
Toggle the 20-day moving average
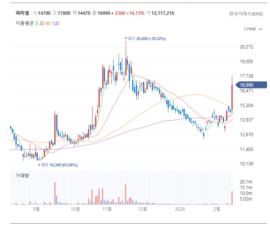coord(42,23)
